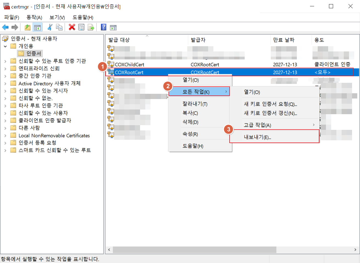Screen dimensions: 360x263
Task: Sort by 용도 column header
Action: pyautogui.click(x=336, y=40)
